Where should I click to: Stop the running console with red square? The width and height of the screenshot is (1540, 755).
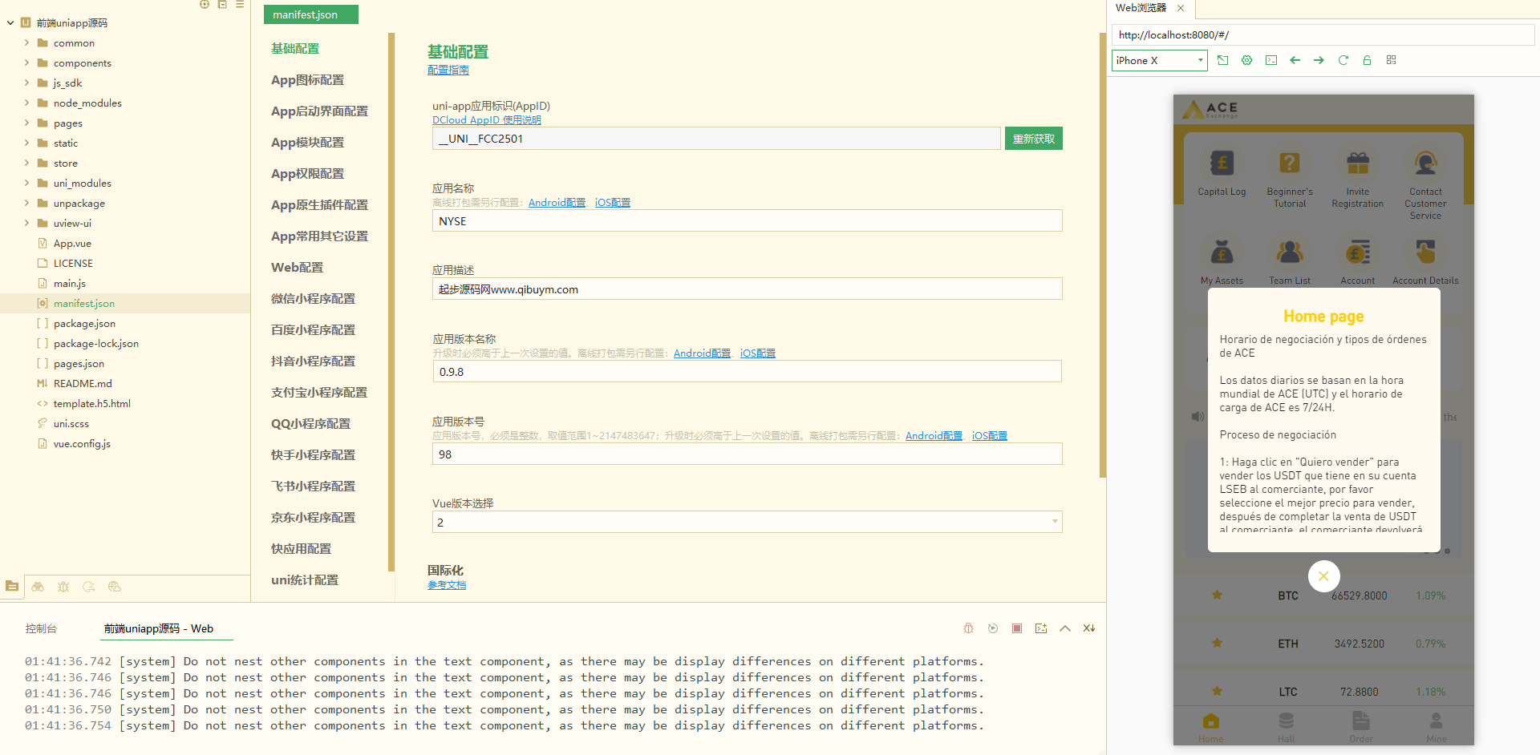(1016, 628)
